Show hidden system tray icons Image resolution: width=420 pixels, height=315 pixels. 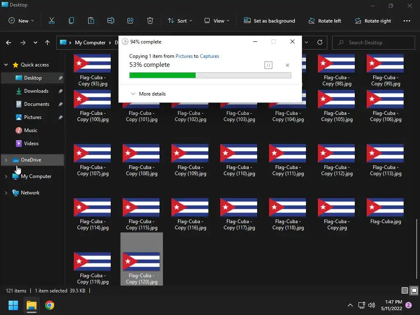350,305
